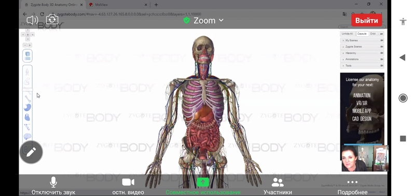The width and height of the screenshot is (415, 196).
Task: Leave the meeting with Выйти
Action: (x=367, y=21)
